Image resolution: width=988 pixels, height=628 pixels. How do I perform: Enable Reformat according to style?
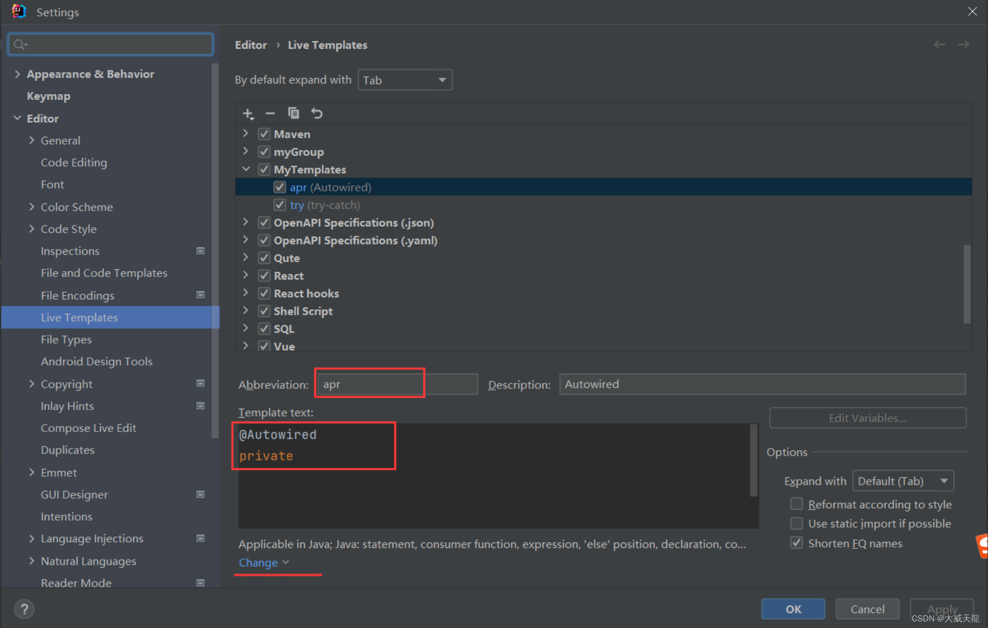pos(797,504)
